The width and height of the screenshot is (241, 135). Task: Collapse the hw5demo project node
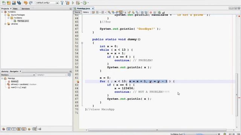(2, 12)
